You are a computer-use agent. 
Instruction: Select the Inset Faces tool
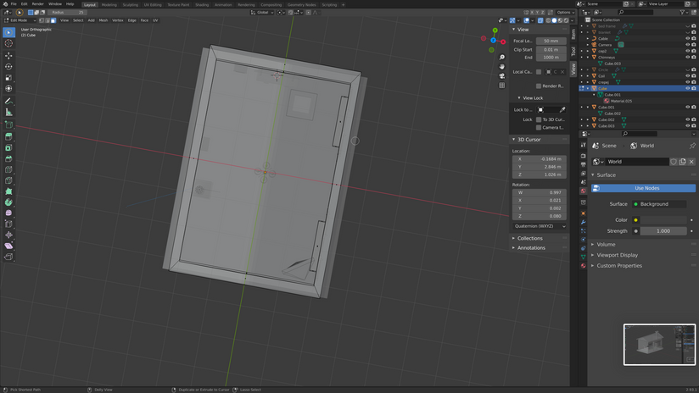[x=8, y=147]
